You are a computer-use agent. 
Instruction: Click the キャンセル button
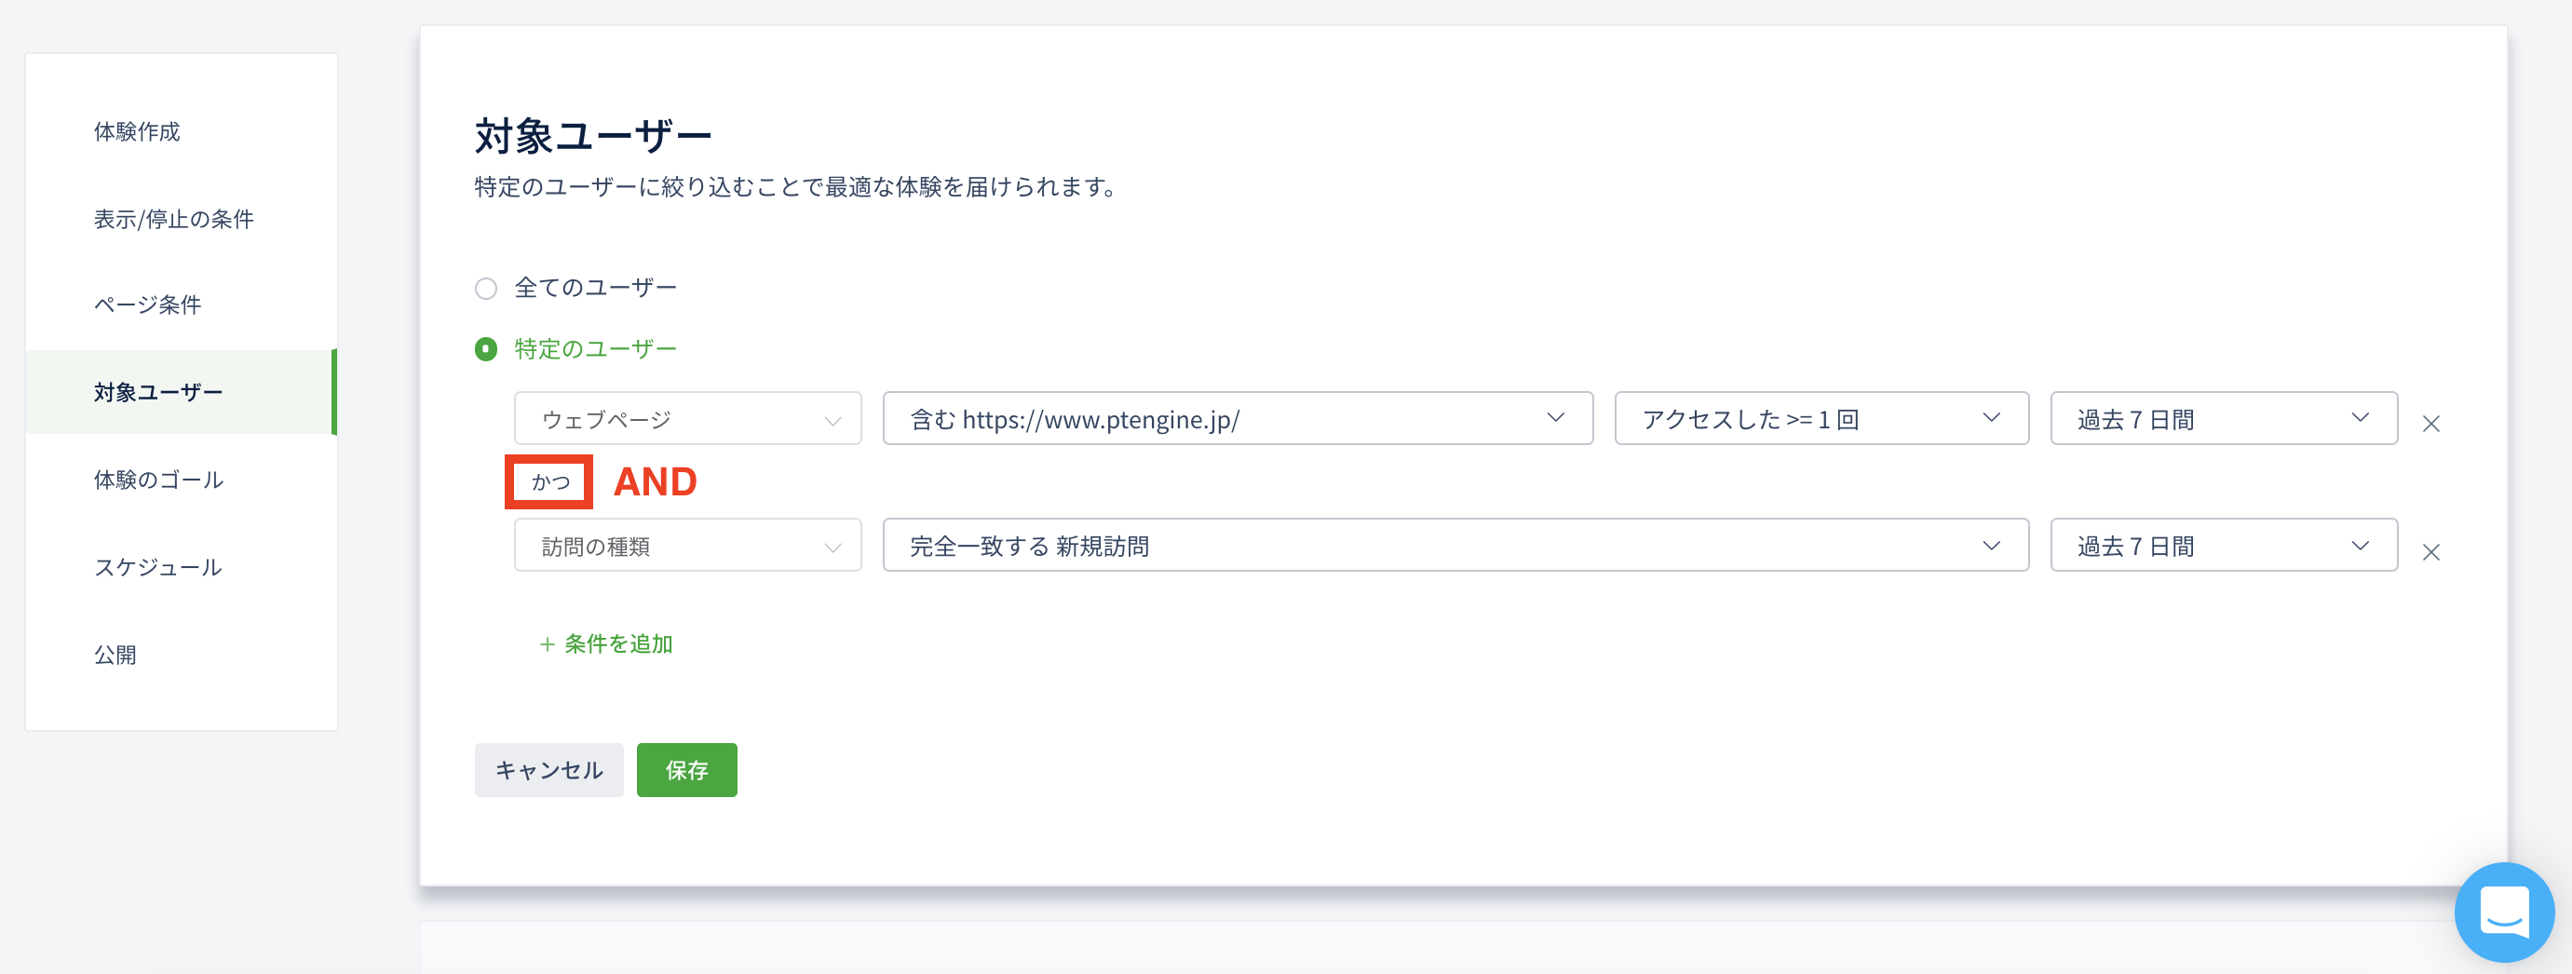tap(549, 769)
